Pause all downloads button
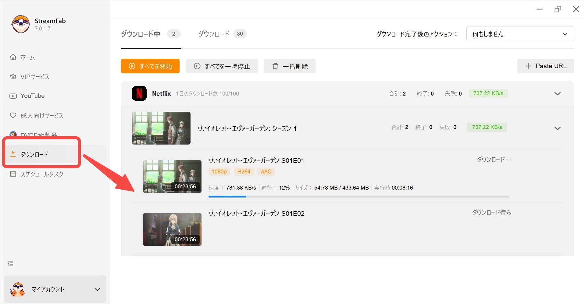 222,66
